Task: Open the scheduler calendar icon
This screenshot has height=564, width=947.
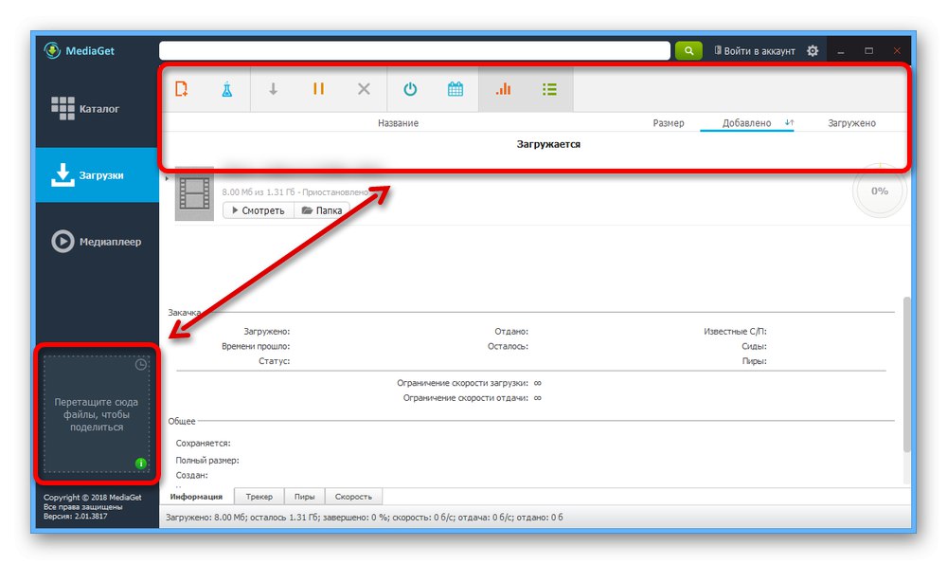Action: point(456,89)
